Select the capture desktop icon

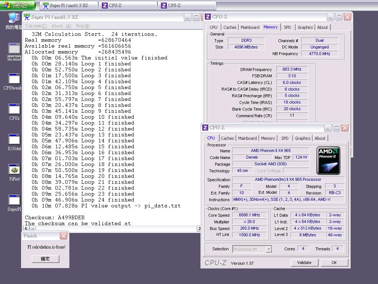pyautogui.click(x=14, y=51)
